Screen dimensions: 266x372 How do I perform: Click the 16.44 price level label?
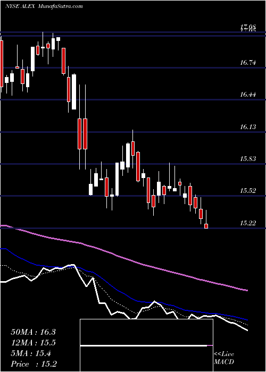point(248,95)
